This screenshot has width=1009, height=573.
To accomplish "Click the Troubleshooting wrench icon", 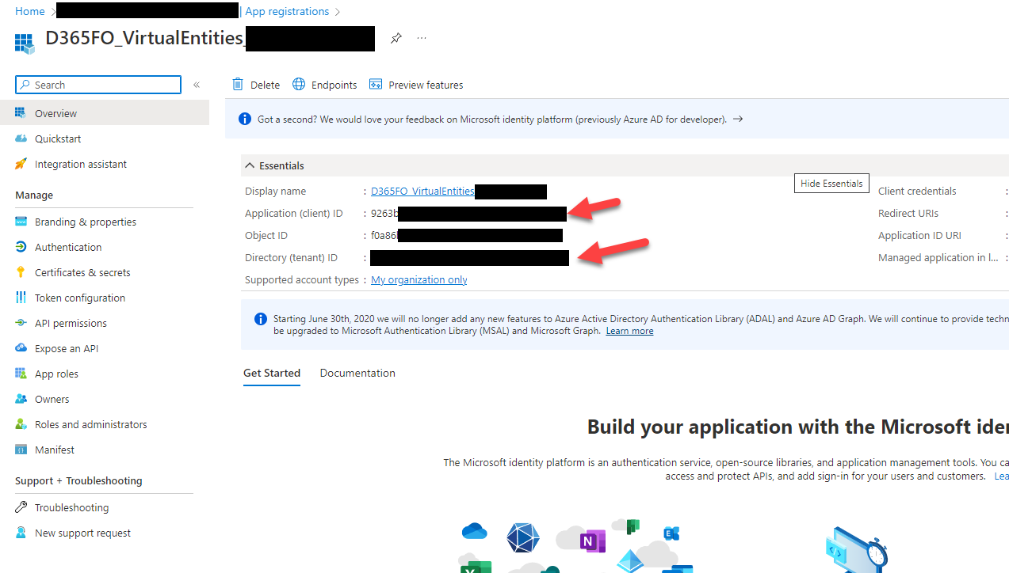I will tap(21, 507).
